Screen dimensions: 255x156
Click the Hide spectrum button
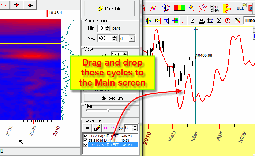click(x=110, y=98)
